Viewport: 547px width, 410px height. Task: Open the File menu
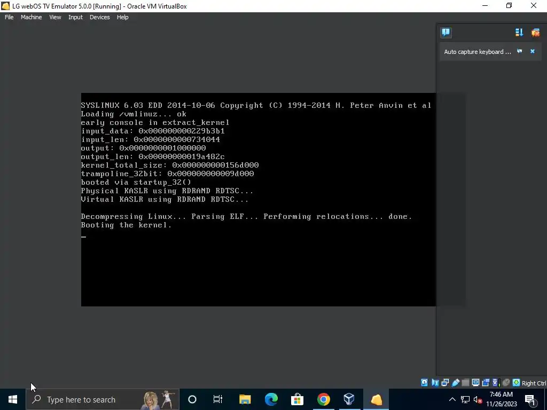point(9,17)
